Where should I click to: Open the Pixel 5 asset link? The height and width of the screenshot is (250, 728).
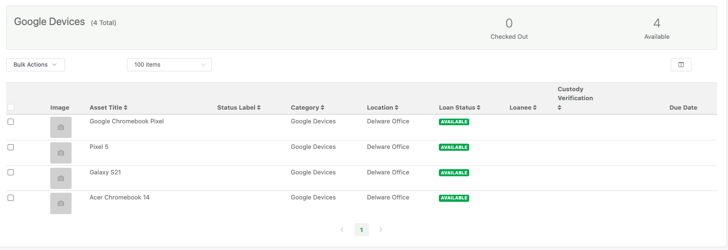(99, 147)
